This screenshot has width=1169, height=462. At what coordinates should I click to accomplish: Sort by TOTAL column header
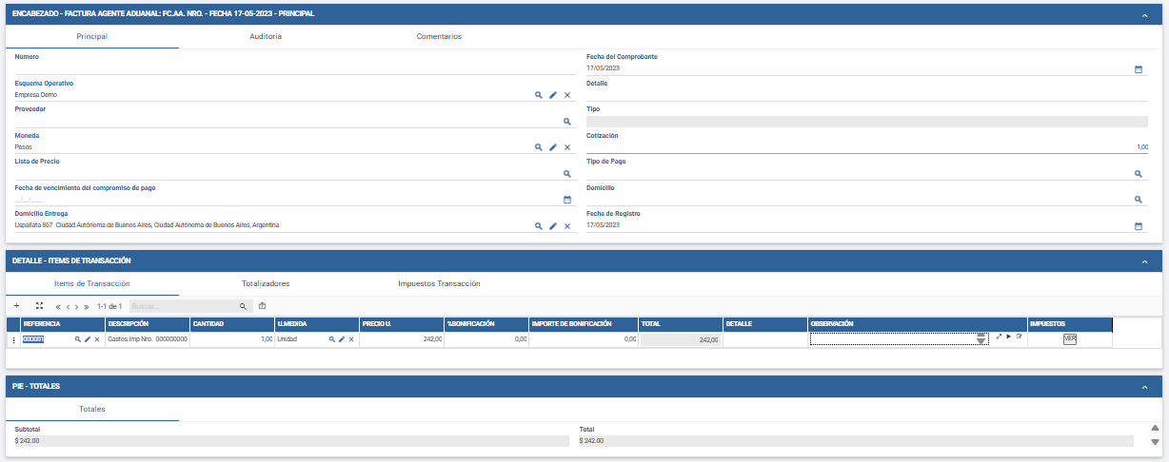pyautogui.click(x=680, y=324)
